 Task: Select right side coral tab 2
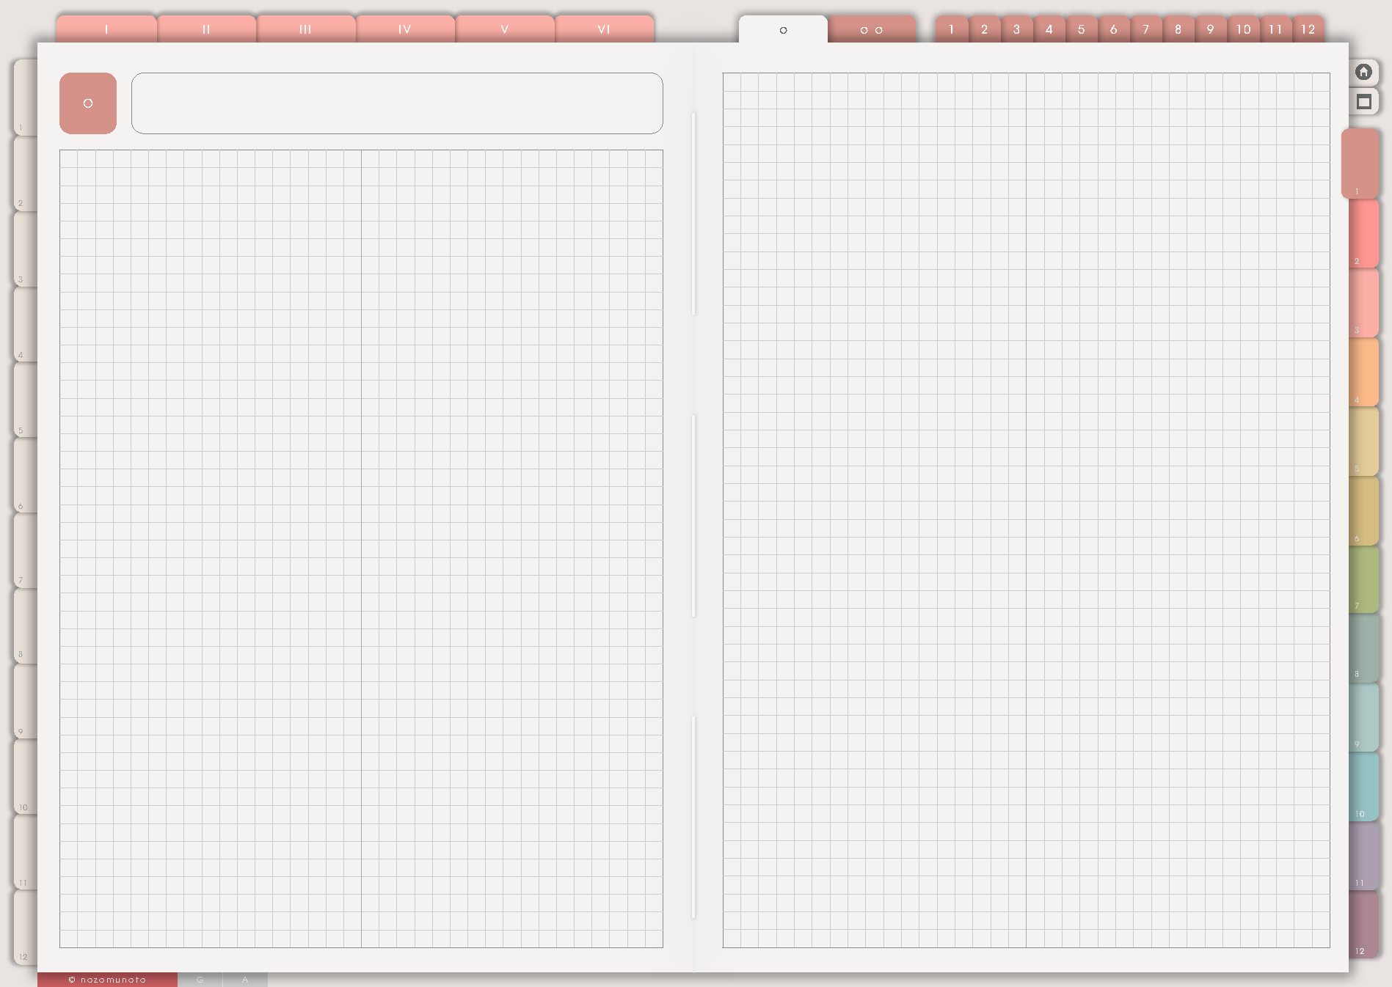point(1364,233)
